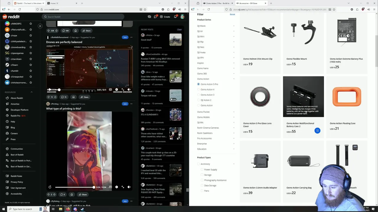Select the Osmo Action 4 radio button
The width and height of the screenshot is (378, 212).
(198, 90)
